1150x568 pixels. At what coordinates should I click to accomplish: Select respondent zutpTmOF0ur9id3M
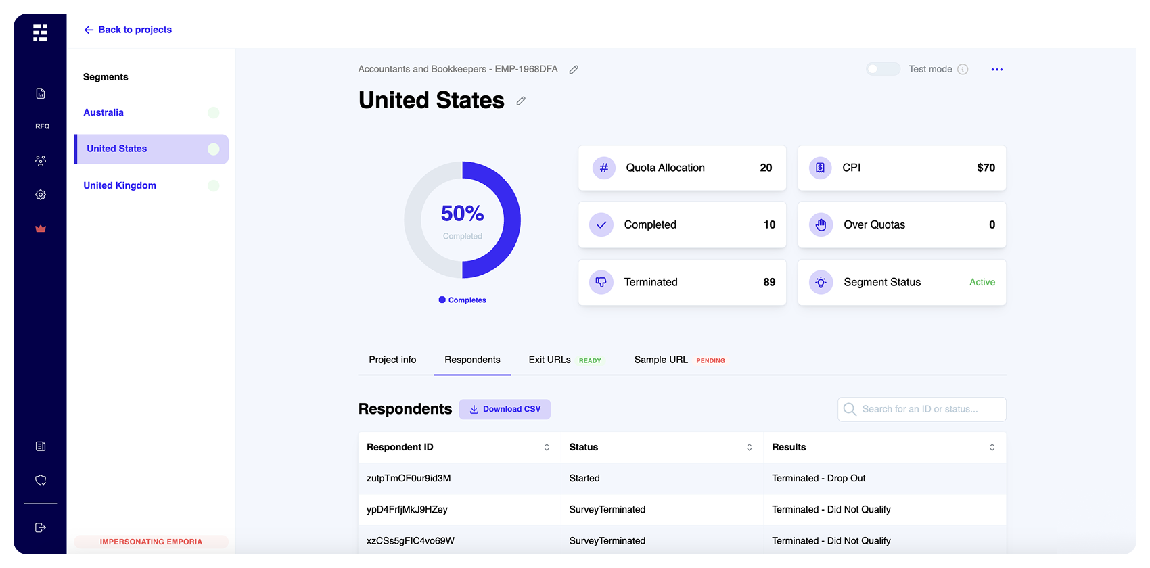click(409, 478)
